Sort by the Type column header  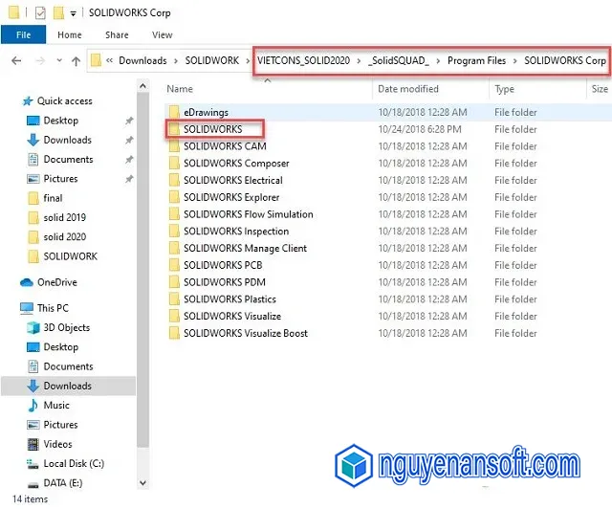coord(504,89)
